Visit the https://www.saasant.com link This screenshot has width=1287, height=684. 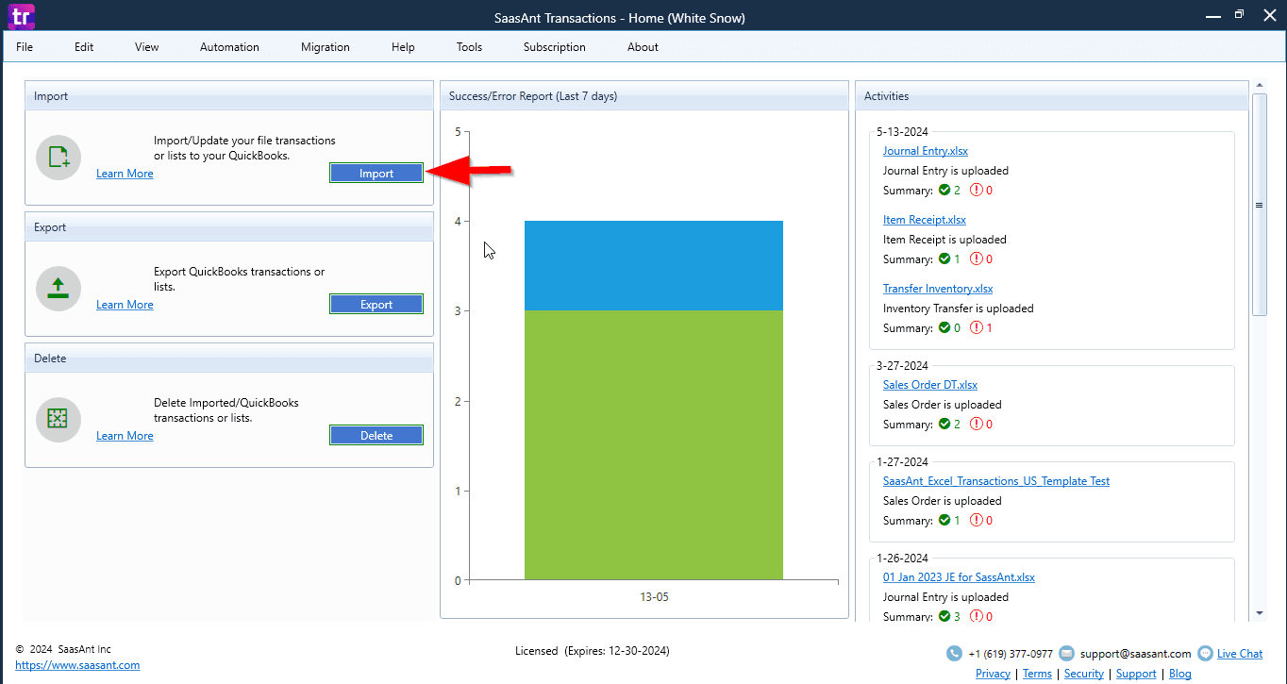pos(77,665)
